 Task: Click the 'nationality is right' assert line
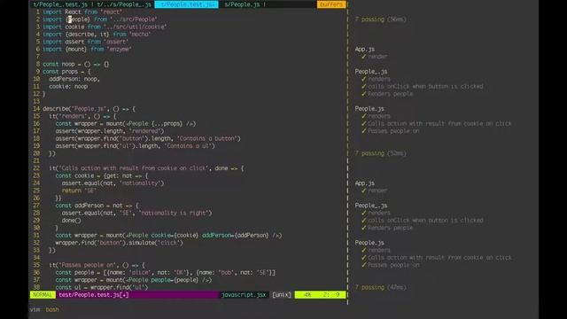(x=136, y=213)
